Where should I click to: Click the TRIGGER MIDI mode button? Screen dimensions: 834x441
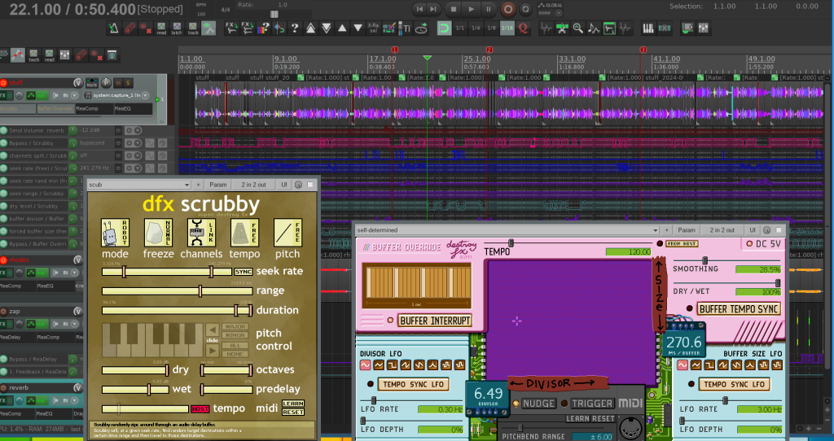click(592, 404)
